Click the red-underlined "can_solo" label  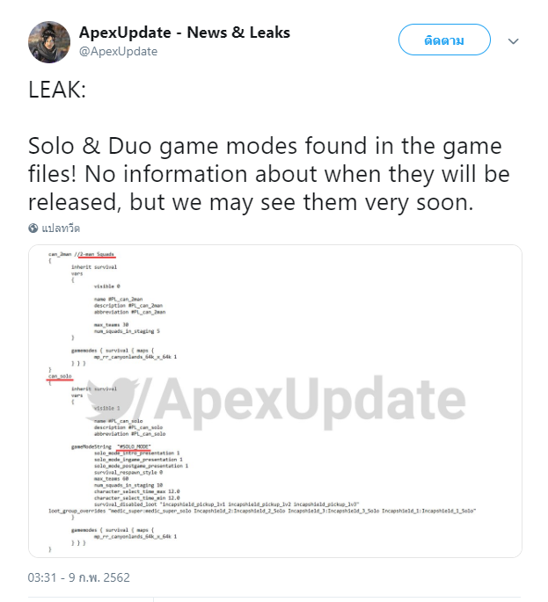pos(60,376)
